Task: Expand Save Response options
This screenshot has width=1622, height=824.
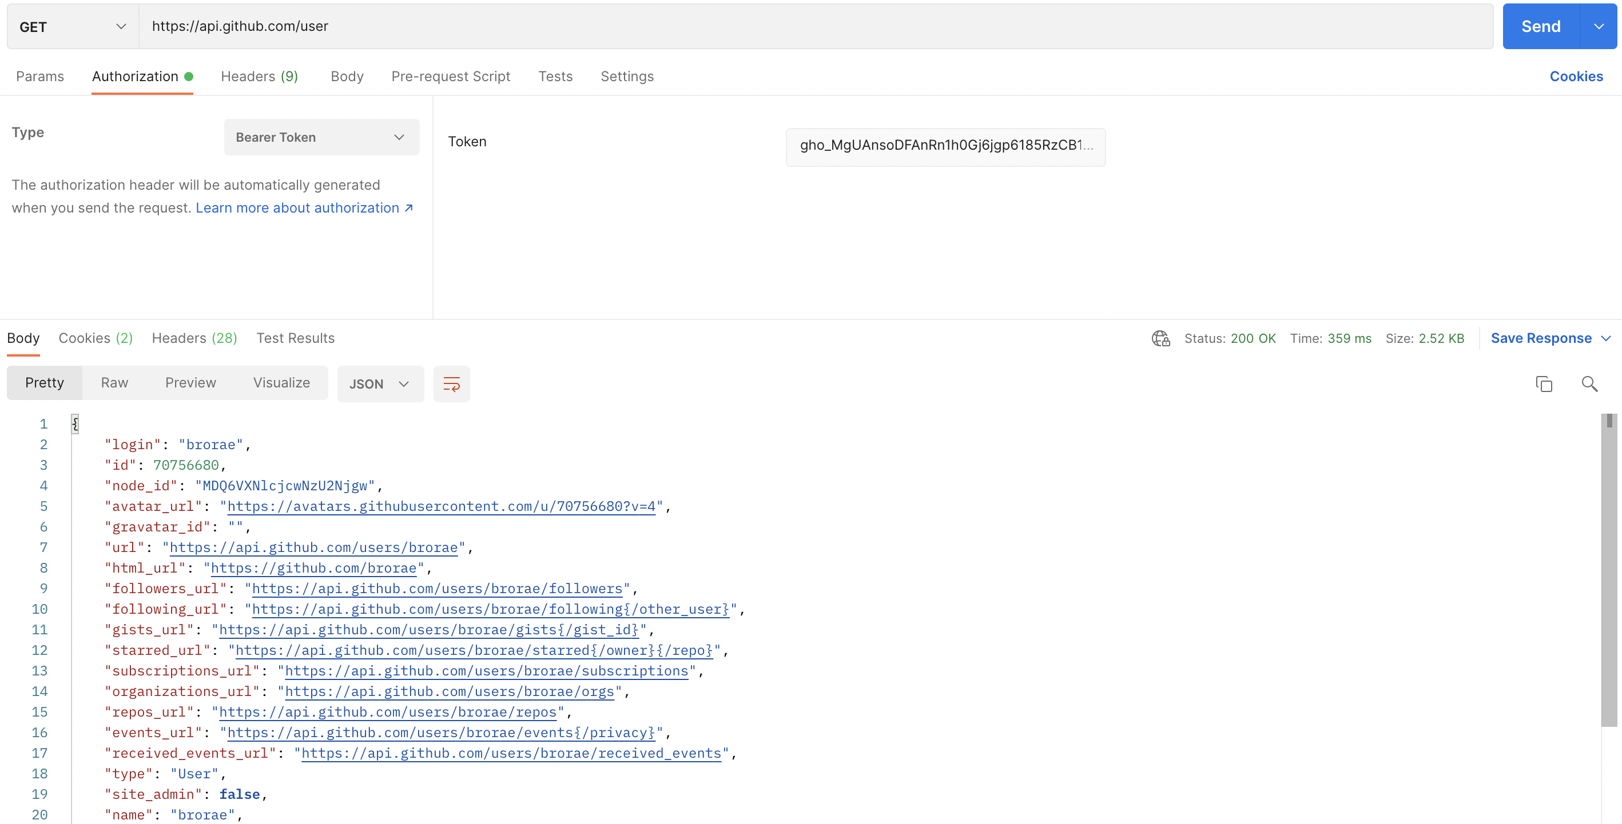Action: (1606, 338)
